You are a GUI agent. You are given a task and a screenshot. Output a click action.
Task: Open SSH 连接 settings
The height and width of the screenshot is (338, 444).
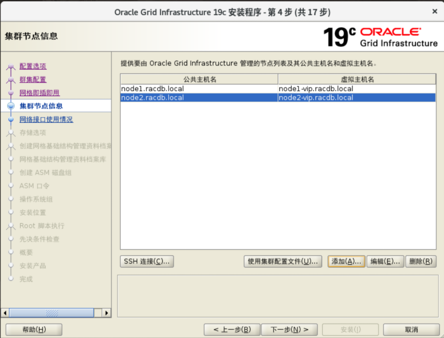tap(147, 262)
